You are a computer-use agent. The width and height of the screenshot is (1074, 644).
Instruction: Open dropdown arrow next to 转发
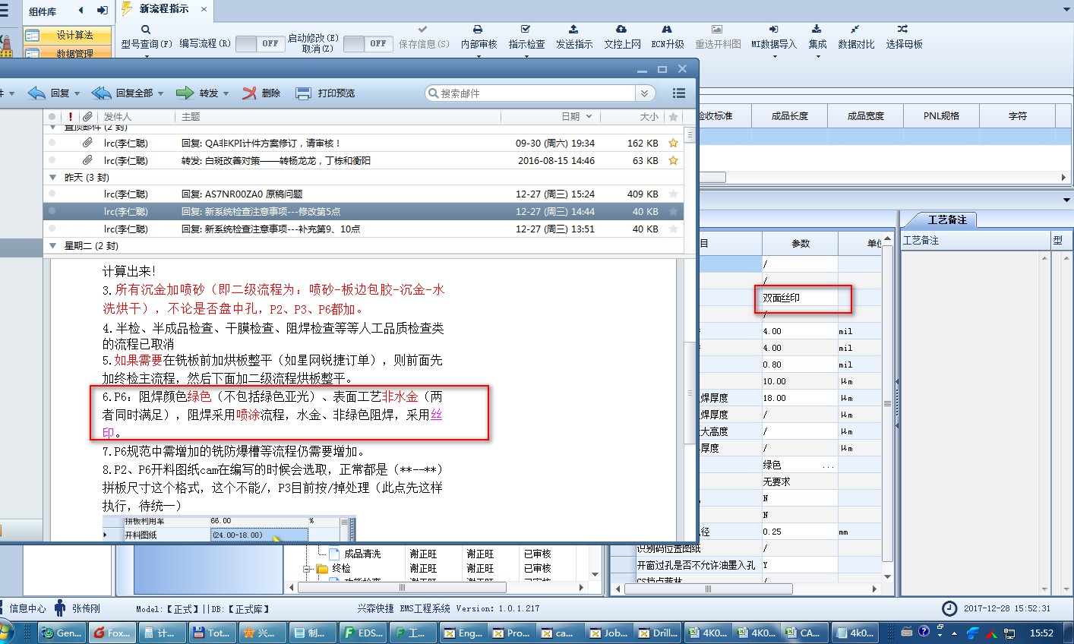(x=226, y=93)
